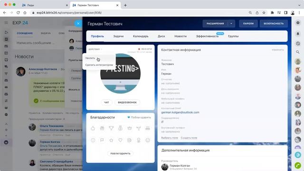Switch to the Профиль tab

point(97,36)
